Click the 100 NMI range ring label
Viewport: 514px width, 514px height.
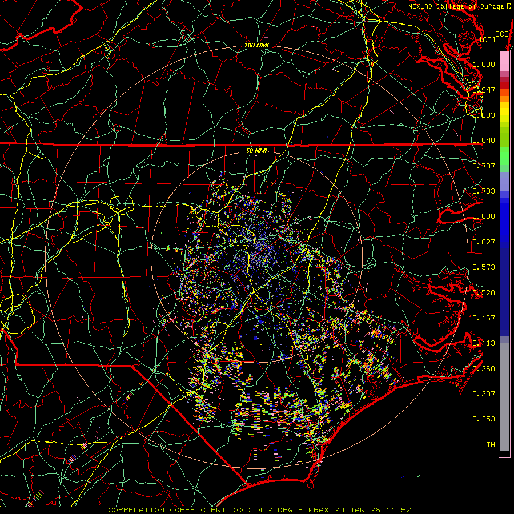point(256,45)
